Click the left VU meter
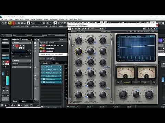 pos(125,72)
